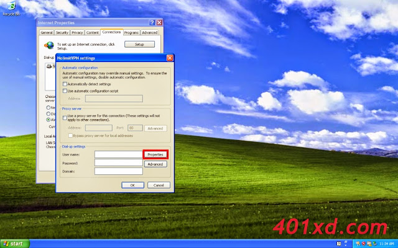Toggle Bypass proxy server for local addresses
Viewport: 398px width, 248px height.
[70, 136]
